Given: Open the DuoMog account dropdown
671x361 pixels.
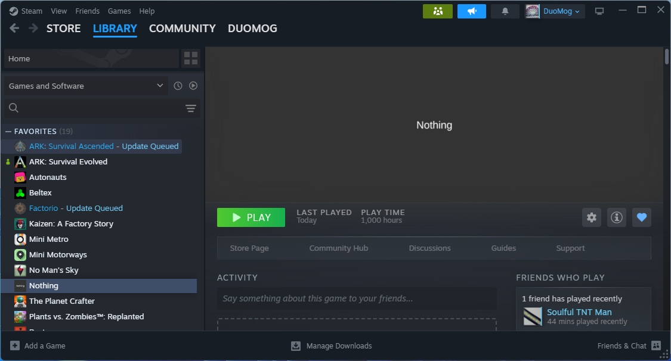Looking at the screenshot, I should (554, 11).
